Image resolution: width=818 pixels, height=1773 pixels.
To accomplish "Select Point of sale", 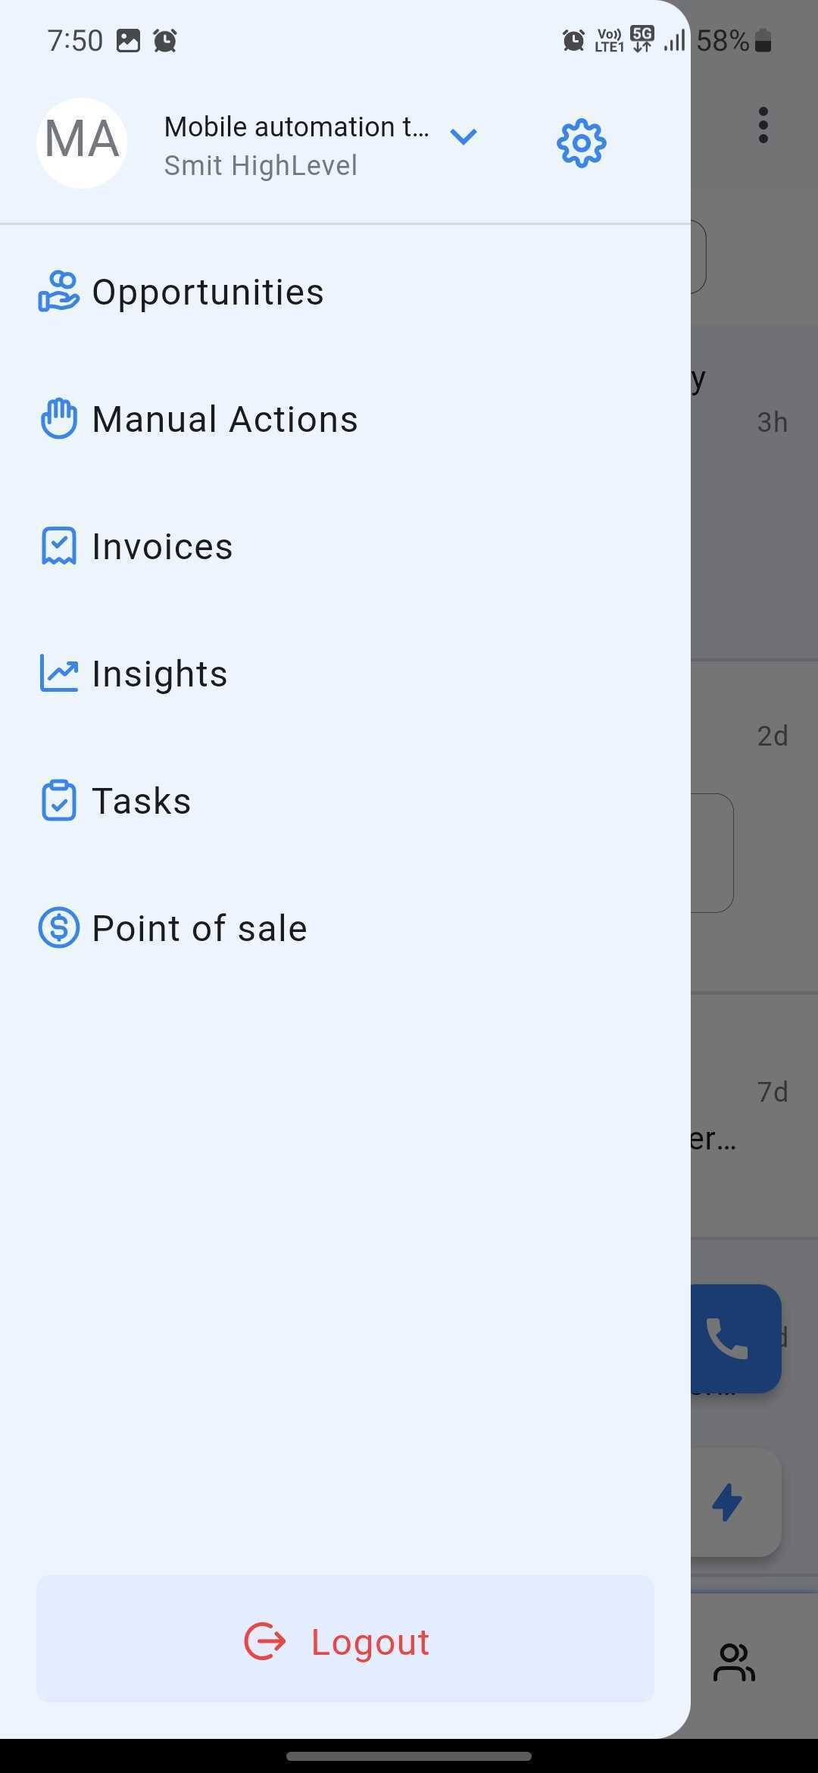I will pyautogui.click(x=345, y=928).
